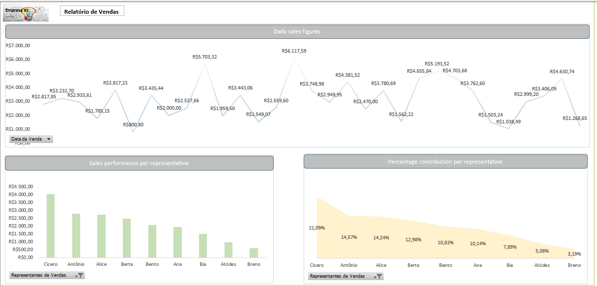Select the R$5.703,32 data label
This screenshot has height=286, width=597.
click(204, 57)
